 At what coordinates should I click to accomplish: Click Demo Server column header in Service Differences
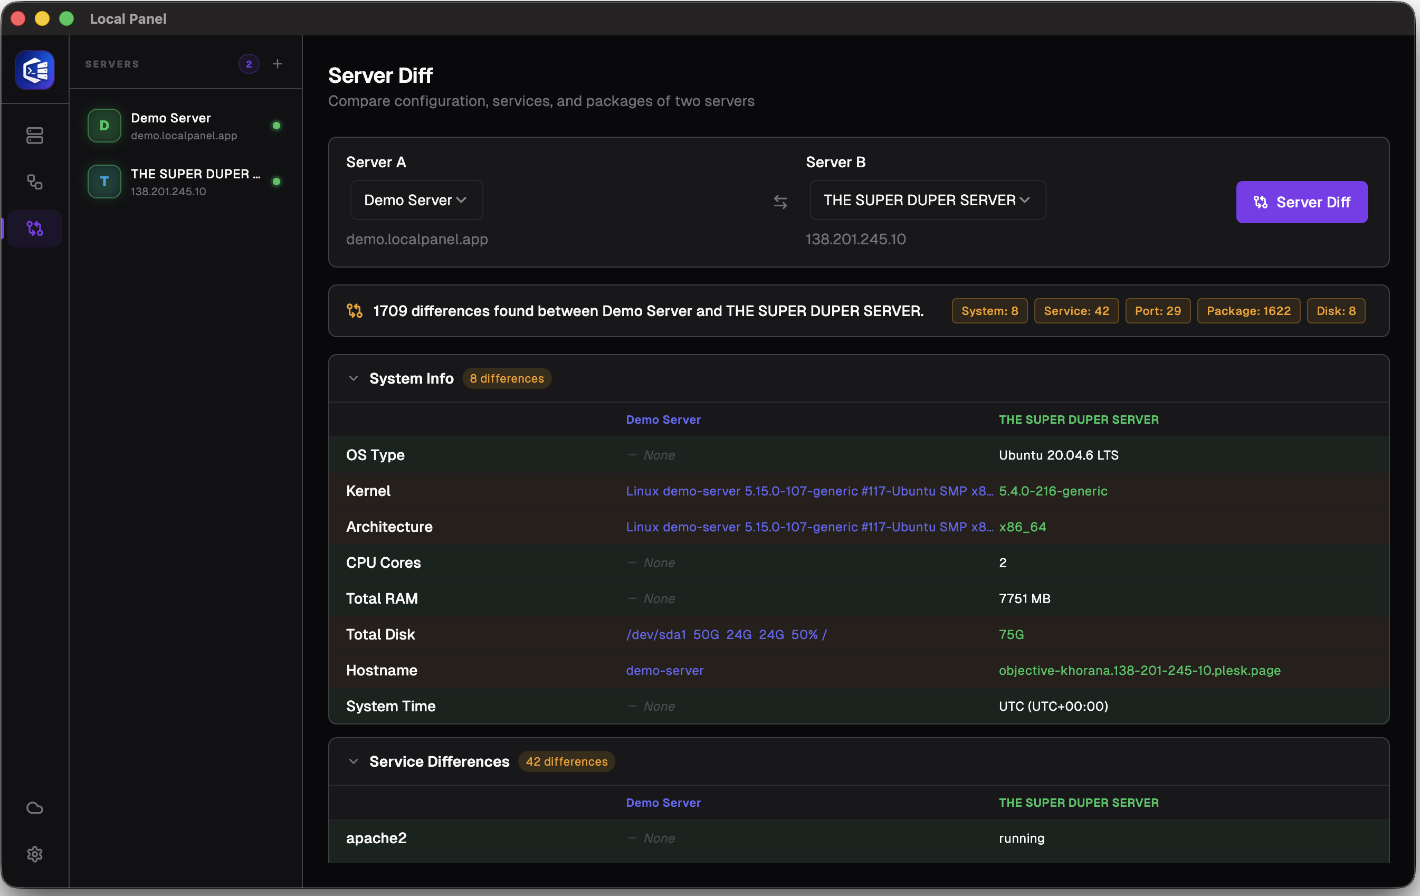point(663,803)
